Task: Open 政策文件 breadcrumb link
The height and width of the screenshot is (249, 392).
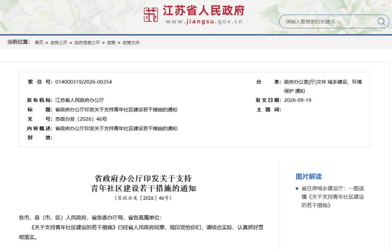Action: [131, 42]
